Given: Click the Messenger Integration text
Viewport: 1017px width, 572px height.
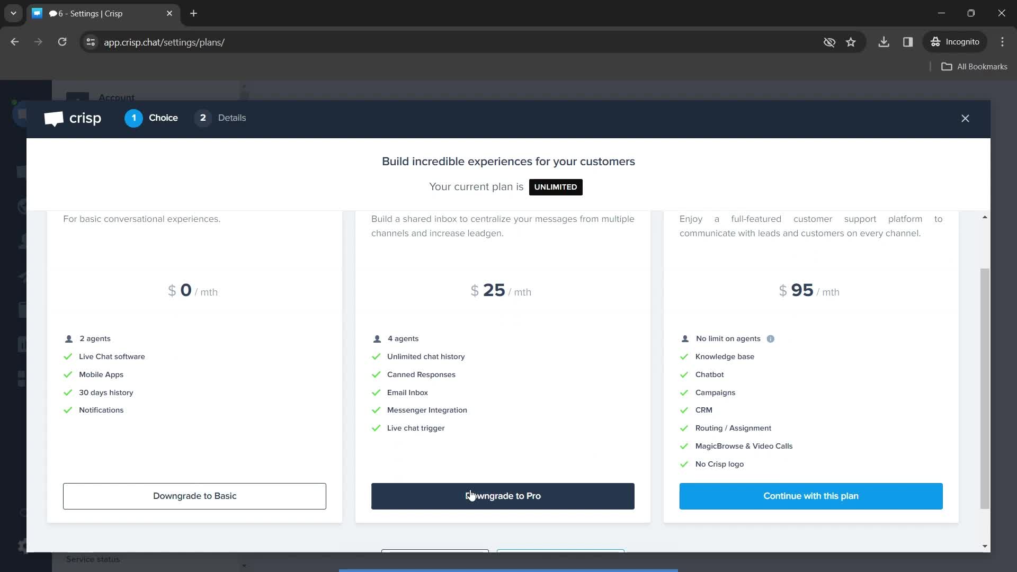Looking at the screenshot, I should tap(427, 410).
